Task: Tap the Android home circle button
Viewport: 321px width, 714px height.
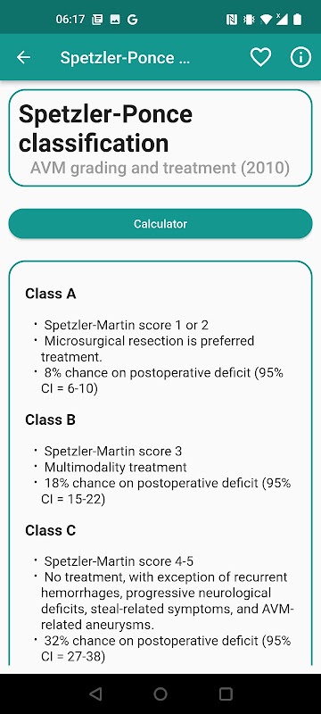Action: tap(160, 693)
